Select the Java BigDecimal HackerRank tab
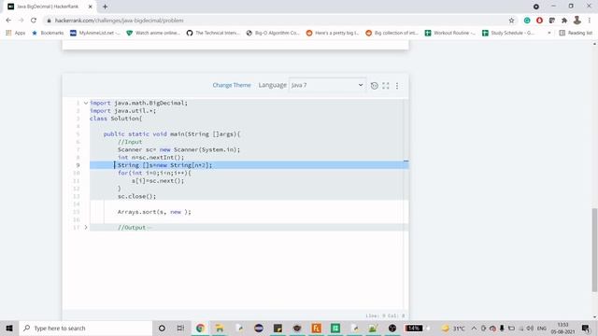Screen dimensions: 598x336 coord(48,7)
